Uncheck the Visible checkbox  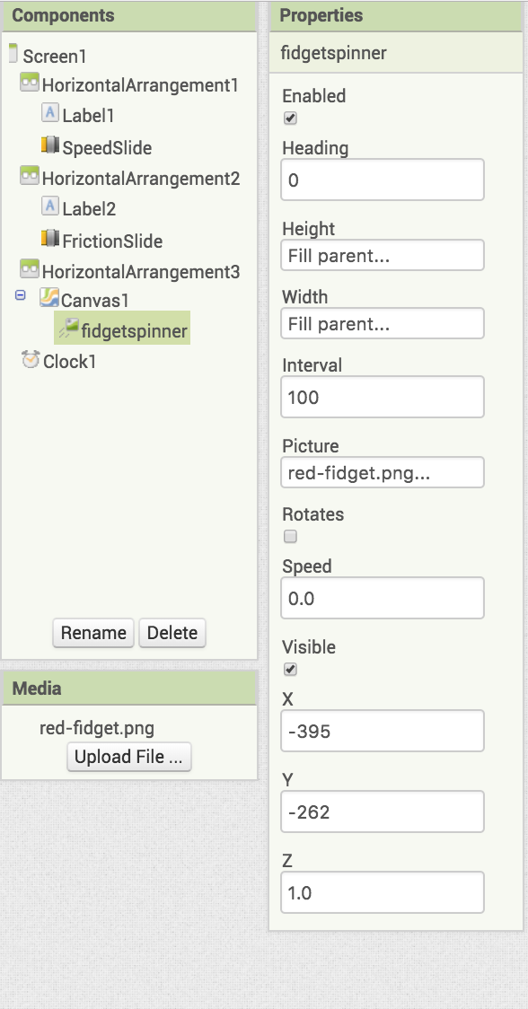coord(290,670)
